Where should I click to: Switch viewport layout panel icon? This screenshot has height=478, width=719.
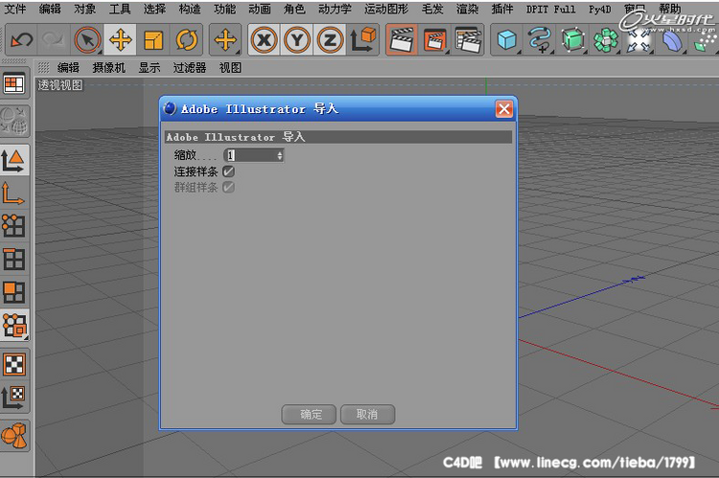14,84
